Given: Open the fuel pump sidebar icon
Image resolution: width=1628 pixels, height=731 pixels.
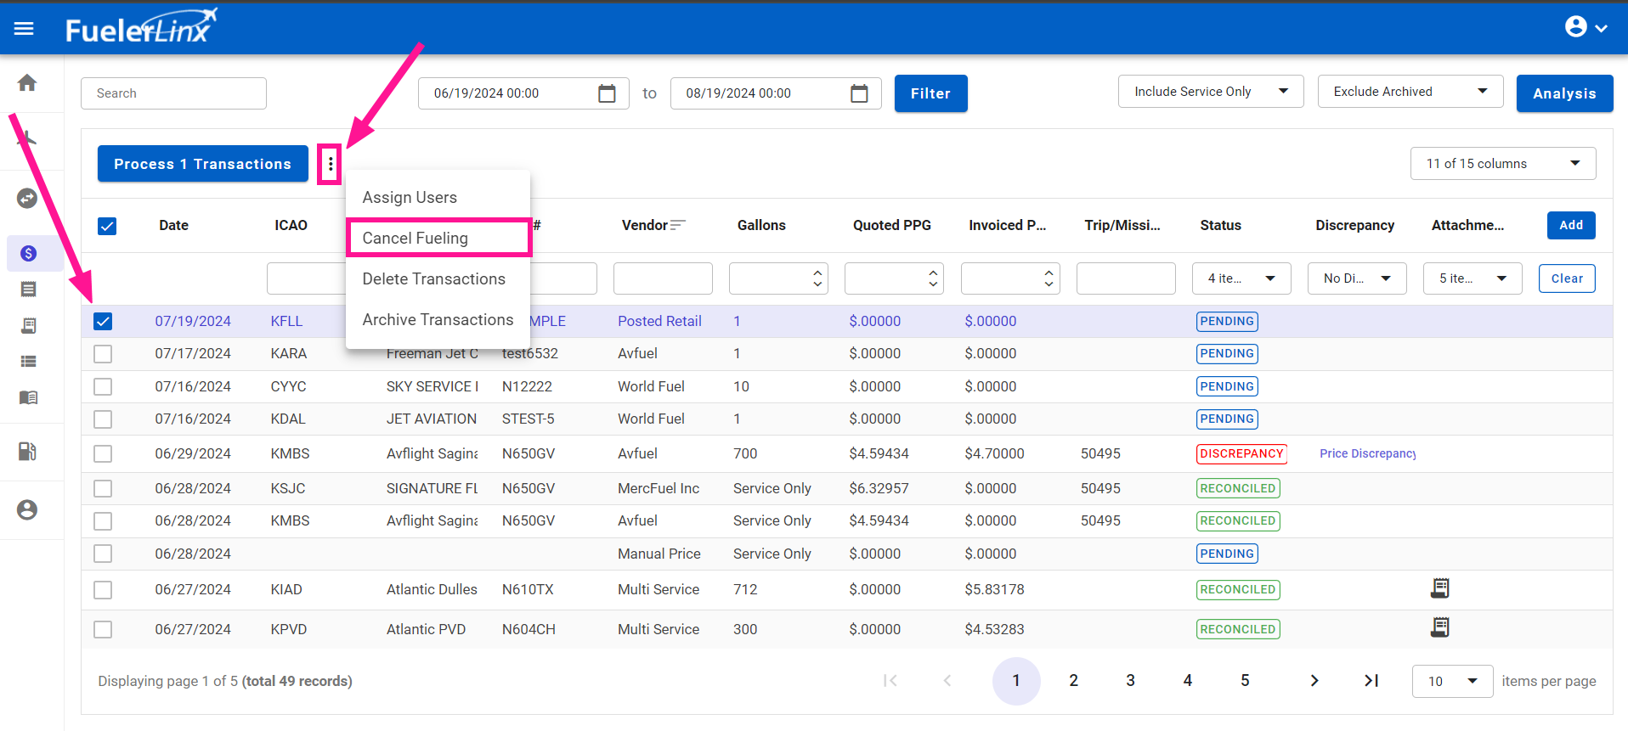Looking at the screenshot, I should (x=27, y=452).
